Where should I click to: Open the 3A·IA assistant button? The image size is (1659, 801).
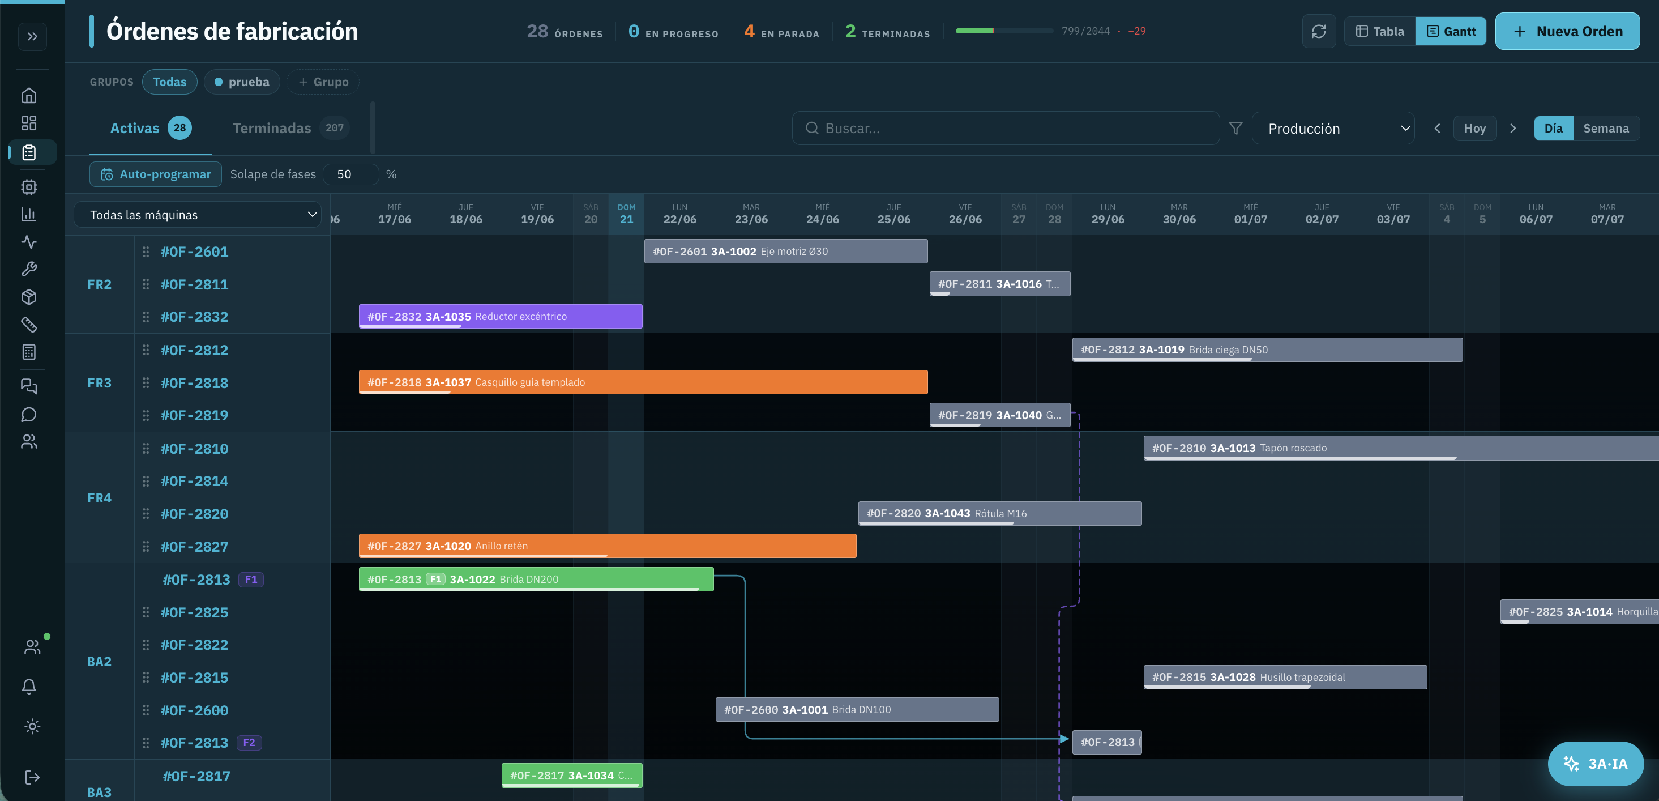tap(1595, 764)
